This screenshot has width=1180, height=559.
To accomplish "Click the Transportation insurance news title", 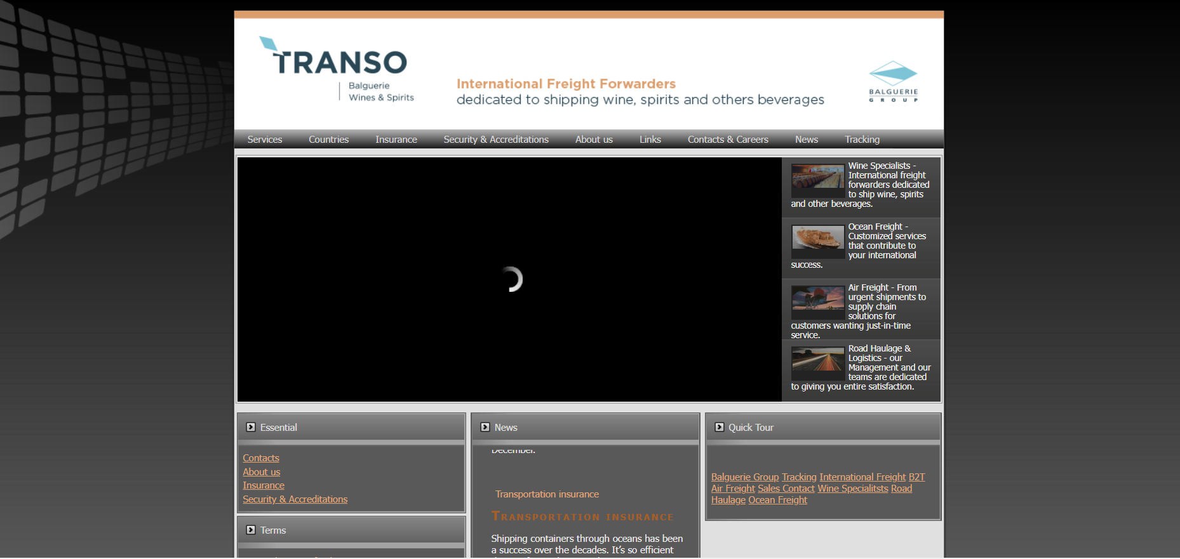I will [547, 494].
